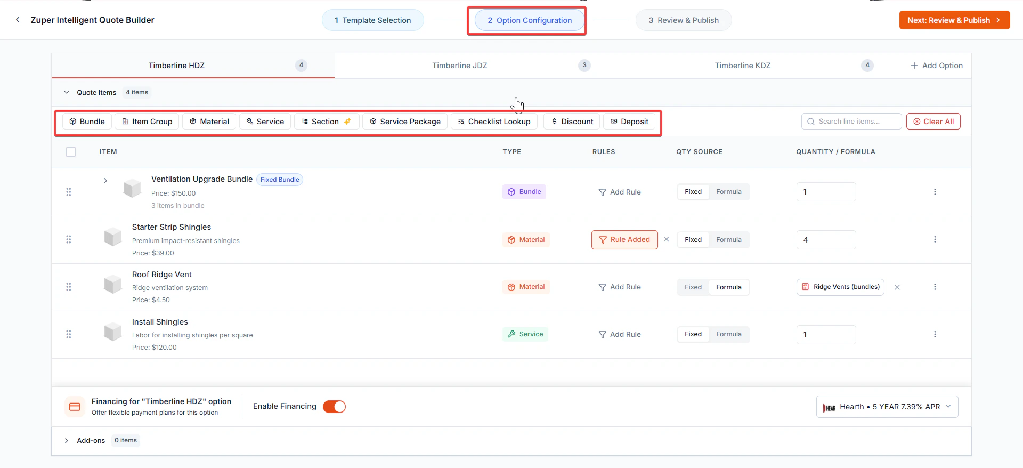1023x468 pixels.
Task: Switch Roof Ridge Vent quantity to Fixed
Action: (x=693, y=287)
